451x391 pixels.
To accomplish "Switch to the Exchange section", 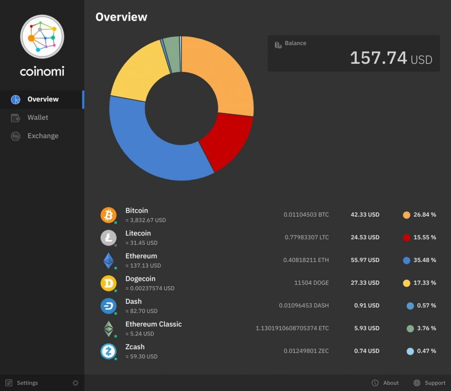I will coord(43,136).
